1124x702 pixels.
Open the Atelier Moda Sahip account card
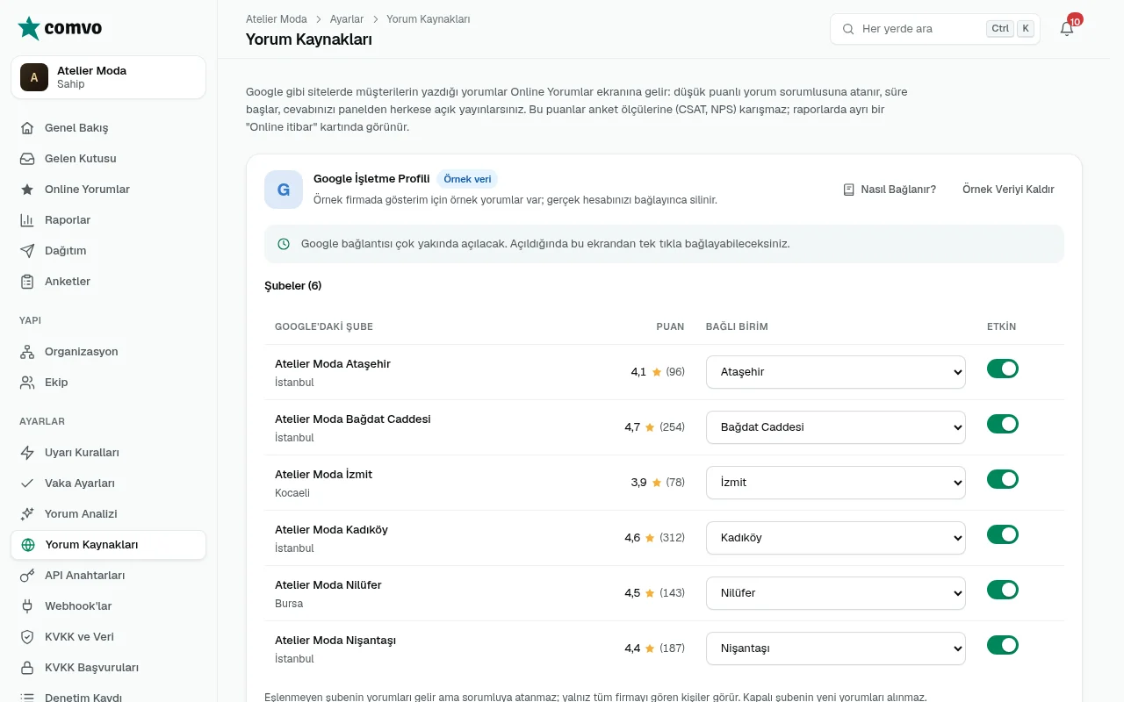108,77
